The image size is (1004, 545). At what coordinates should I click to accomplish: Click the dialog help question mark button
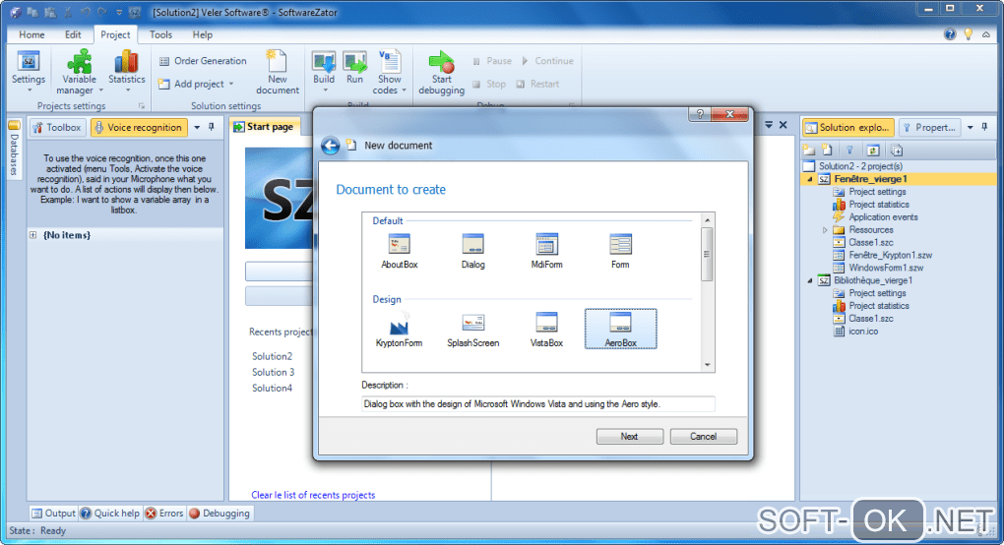[700, 114]
